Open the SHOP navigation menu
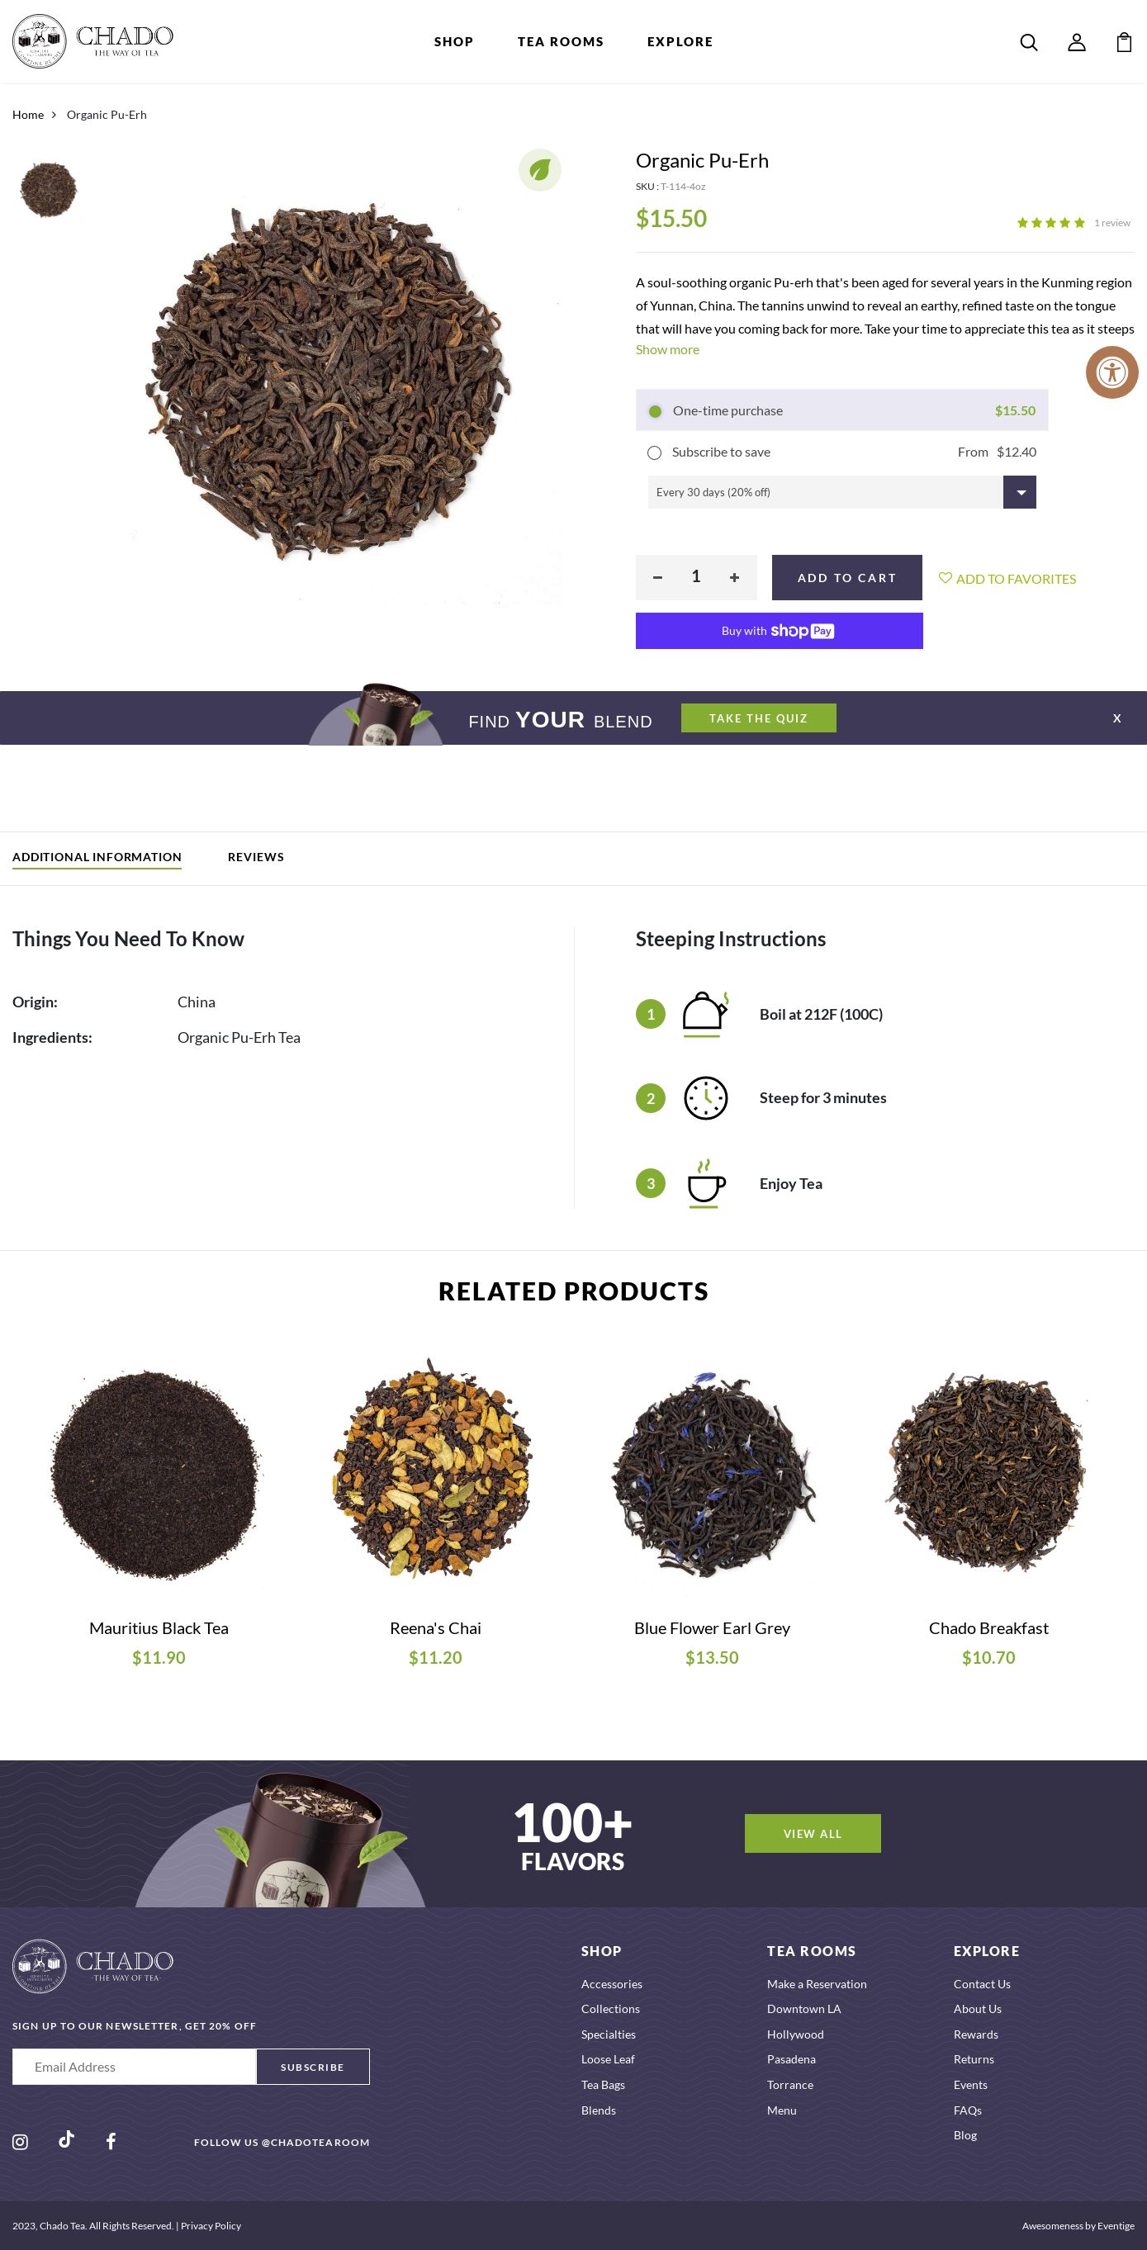1147x2250 pixels. 453,42
